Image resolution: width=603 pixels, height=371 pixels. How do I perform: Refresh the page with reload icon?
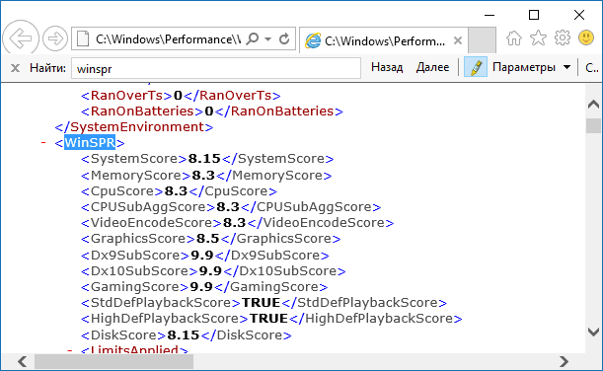coord(284,38)
